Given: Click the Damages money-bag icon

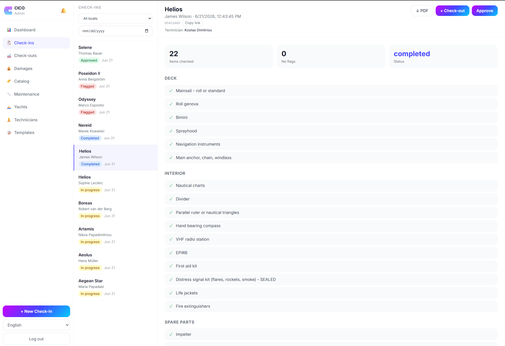Looking at the screenshot, I should 9,69.
